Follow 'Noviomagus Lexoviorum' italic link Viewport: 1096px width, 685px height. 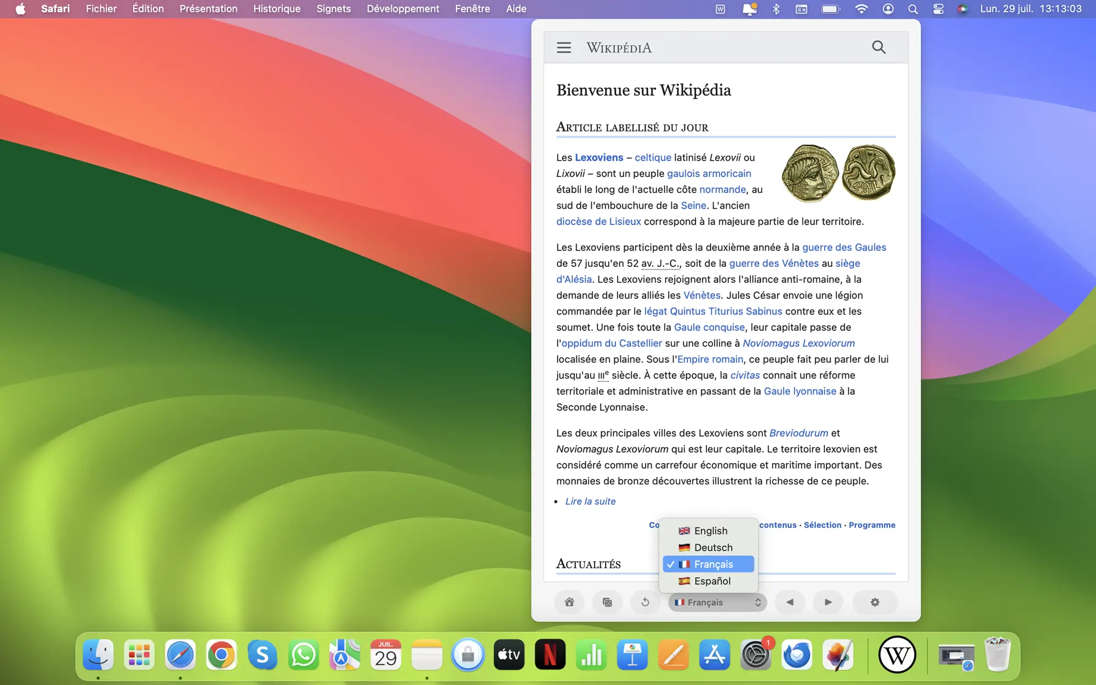pos(798,343)
